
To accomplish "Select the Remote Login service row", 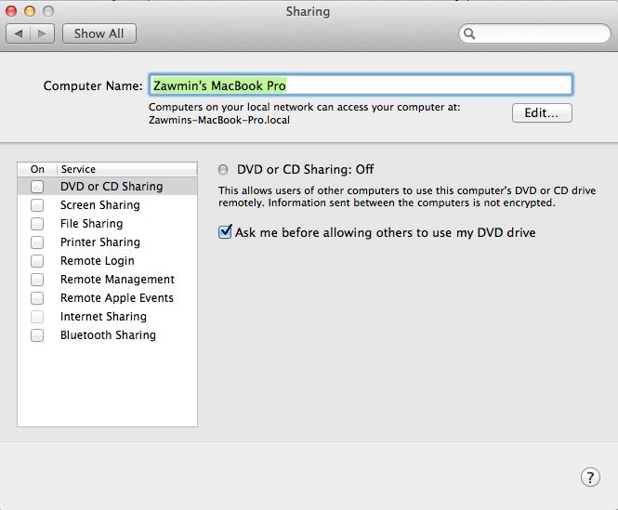I will (107, 260).
